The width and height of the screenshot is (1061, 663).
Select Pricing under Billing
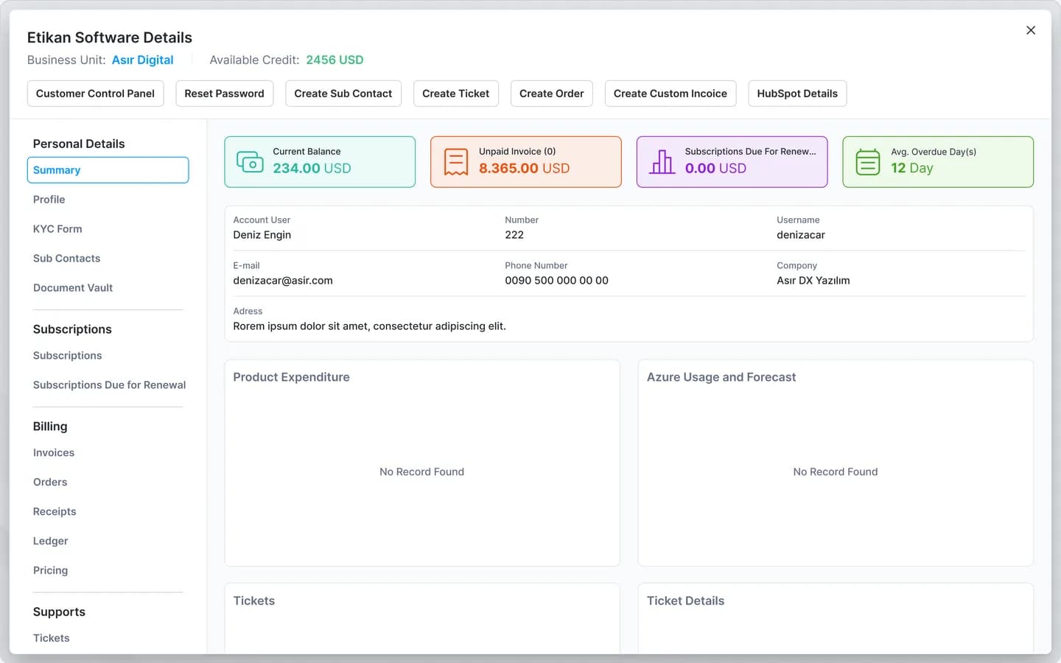50,571
